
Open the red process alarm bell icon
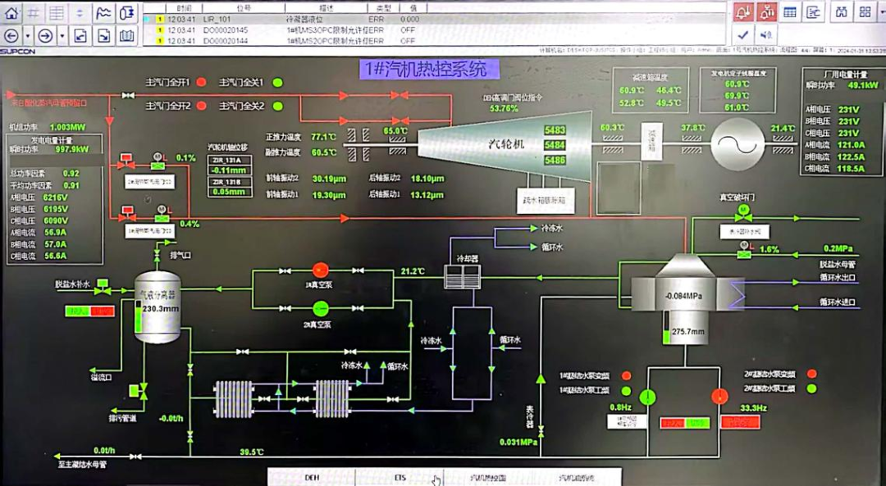tap(743, 12)
